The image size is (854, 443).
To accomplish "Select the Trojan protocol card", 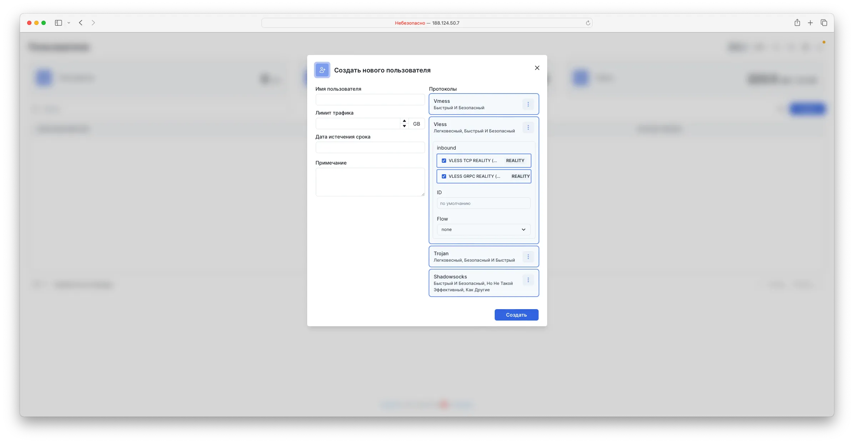I will pos(475,256).
